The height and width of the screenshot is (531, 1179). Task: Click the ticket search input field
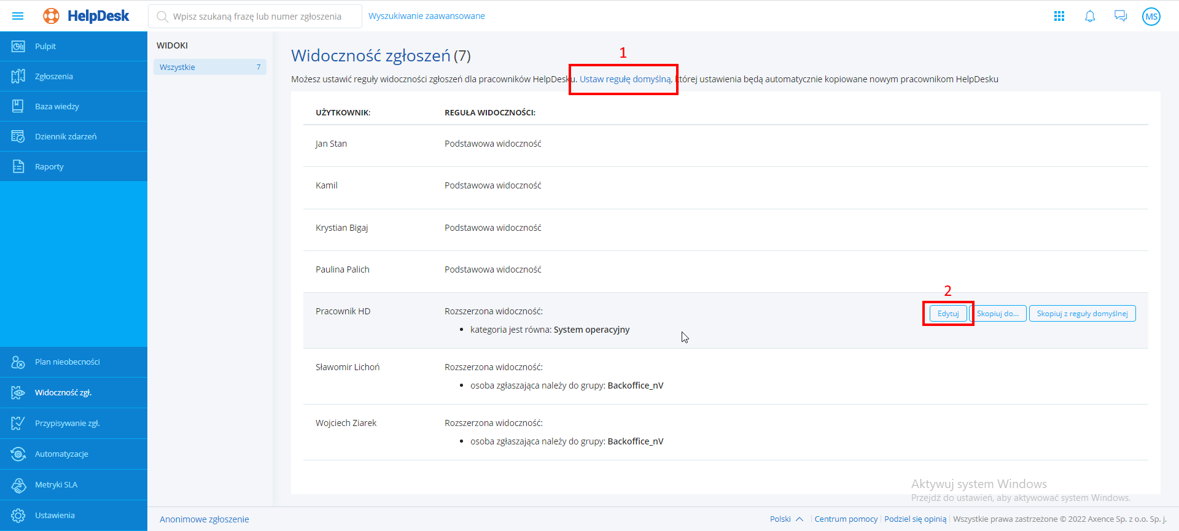pos(258,17)
